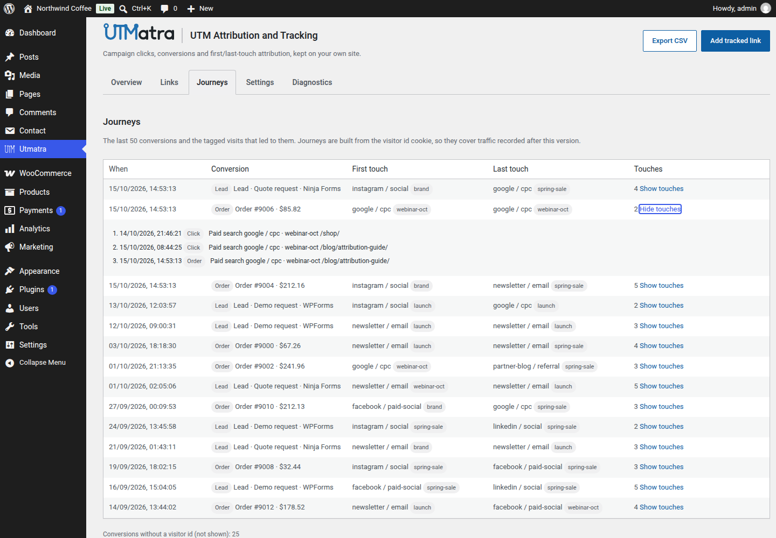Click the Export CSV button
The height and width of the screenshot is (538, 776).
pos(670,41)
